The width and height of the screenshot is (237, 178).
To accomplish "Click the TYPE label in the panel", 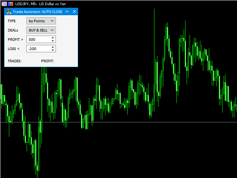I will pos(12,21).
